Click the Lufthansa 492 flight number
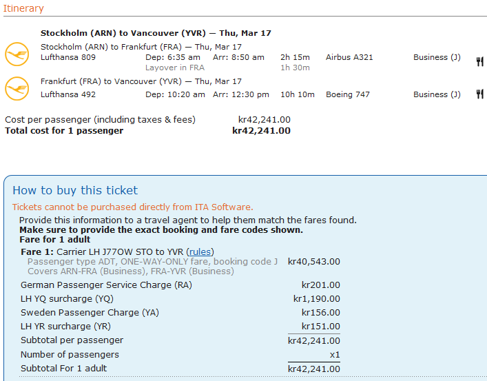 (68, 94)
